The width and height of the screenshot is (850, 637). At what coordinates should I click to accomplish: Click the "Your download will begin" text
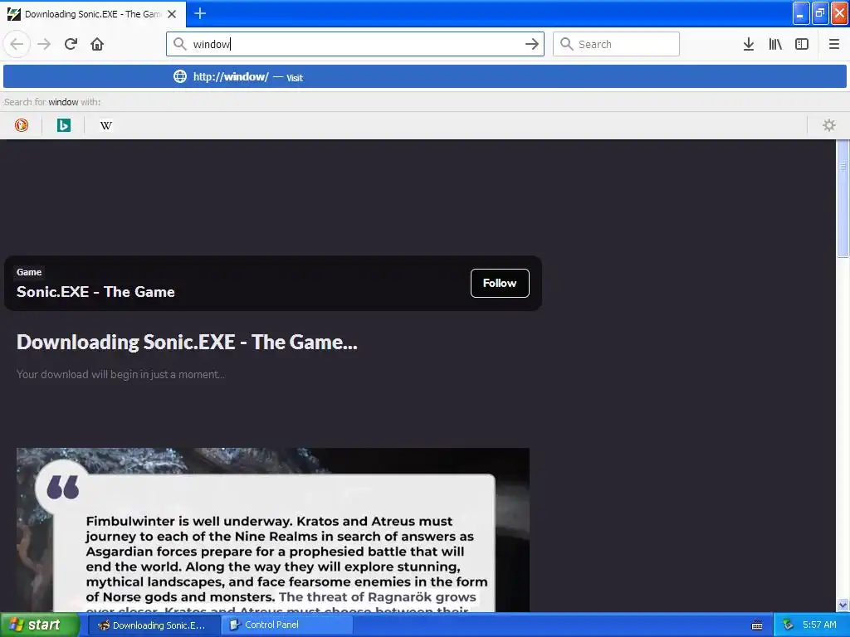point(120,374)
